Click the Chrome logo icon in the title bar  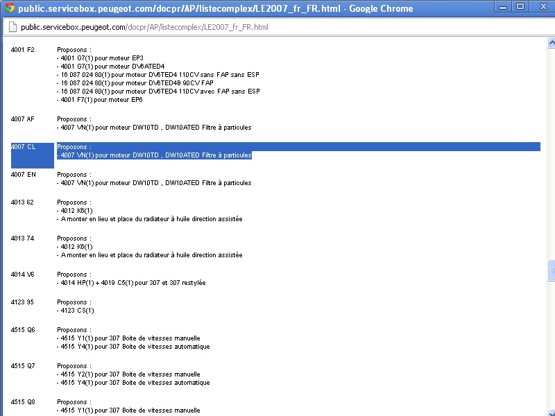[x=10, y=8]
